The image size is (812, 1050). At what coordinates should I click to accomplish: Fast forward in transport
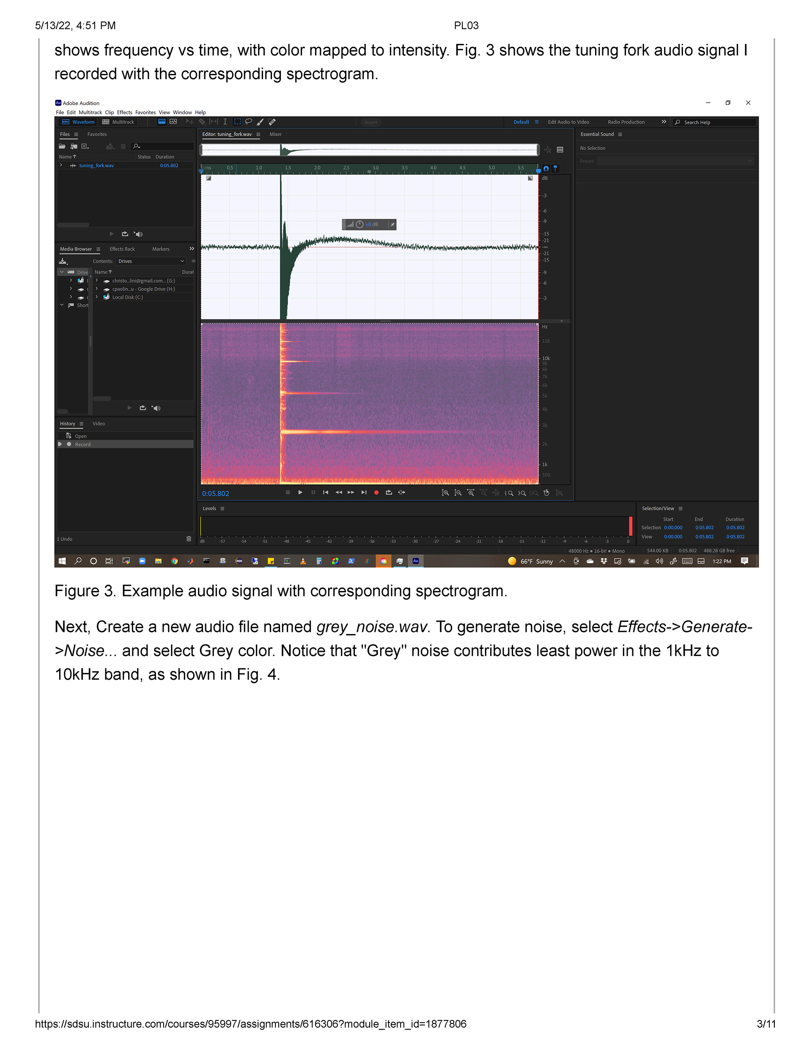(351, 493)
